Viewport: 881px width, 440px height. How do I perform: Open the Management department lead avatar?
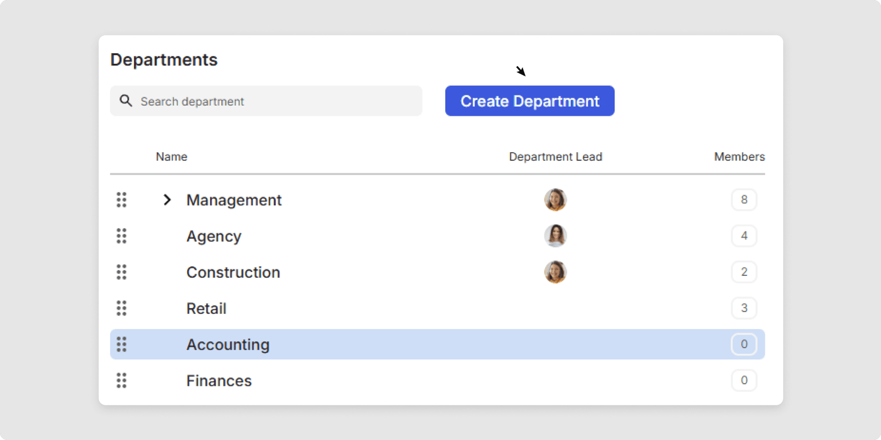coord(555,200)
